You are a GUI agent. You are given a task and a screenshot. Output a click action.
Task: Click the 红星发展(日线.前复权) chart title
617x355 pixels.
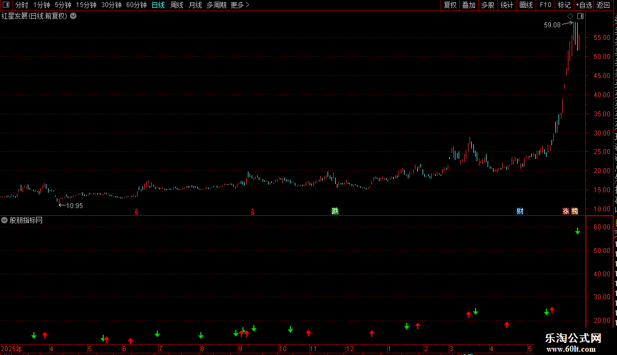(x=34, y=16)
